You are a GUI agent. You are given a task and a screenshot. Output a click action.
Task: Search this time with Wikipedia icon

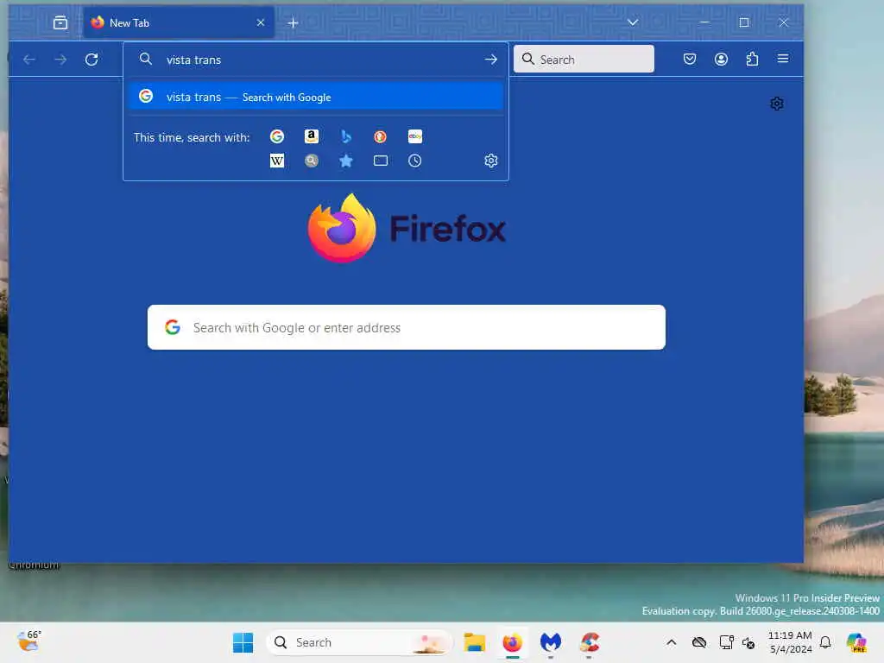point(277,161)
